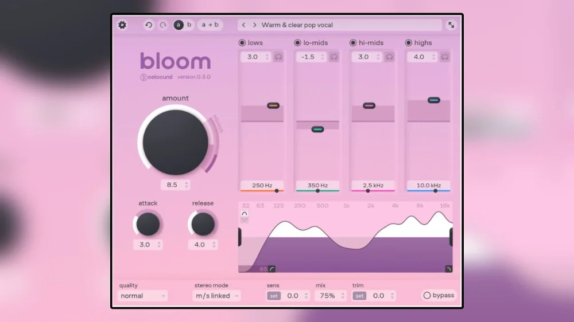Image resolution: width=574 pixels, height=322 pixels.
Task: Toggle the lows band on/off
Action: (x=242, y=43)
